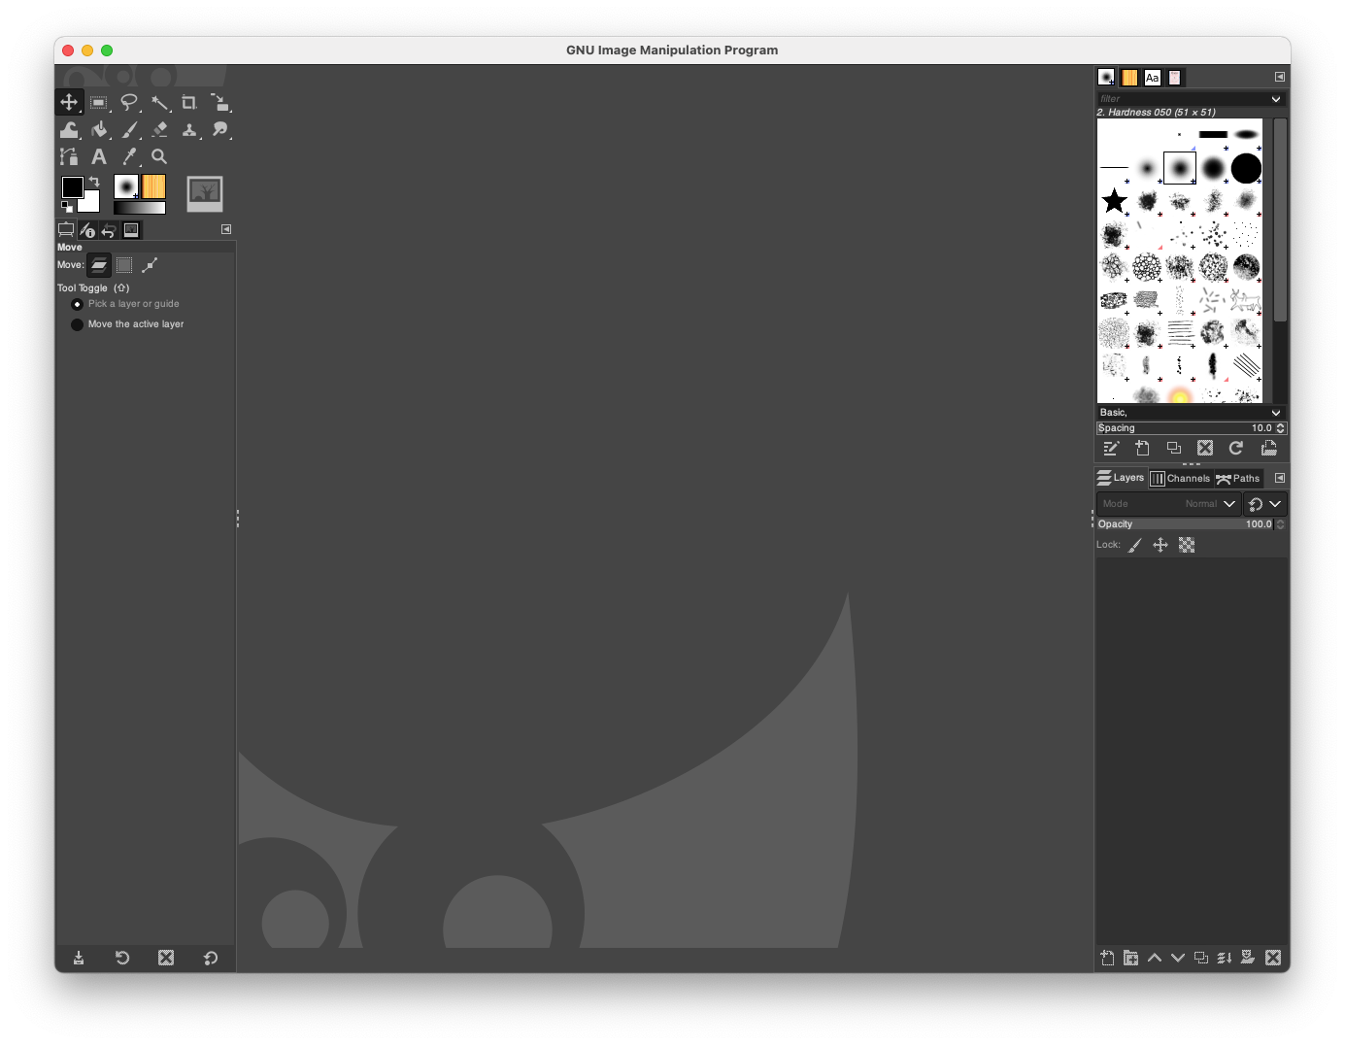Screen dimensions: 1345x1045
Task: Expand the 'Basic,' brush tags dropdown
Action: point(1192,413)
